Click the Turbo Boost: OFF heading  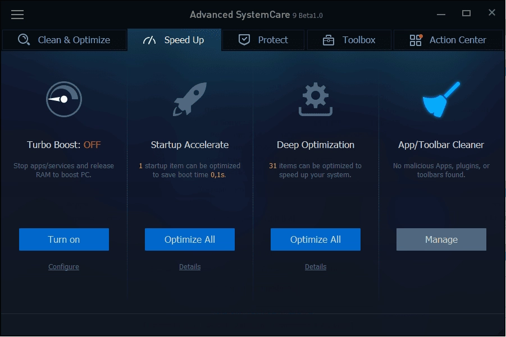coord(64,145)
